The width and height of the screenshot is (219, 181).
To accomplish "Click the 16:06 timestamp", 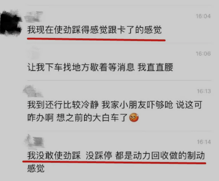I will tap(203, 54).
